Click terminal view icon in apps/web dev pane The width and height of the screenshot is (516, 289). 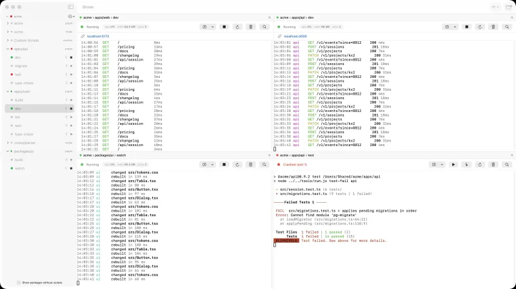[x=204, y=27]
